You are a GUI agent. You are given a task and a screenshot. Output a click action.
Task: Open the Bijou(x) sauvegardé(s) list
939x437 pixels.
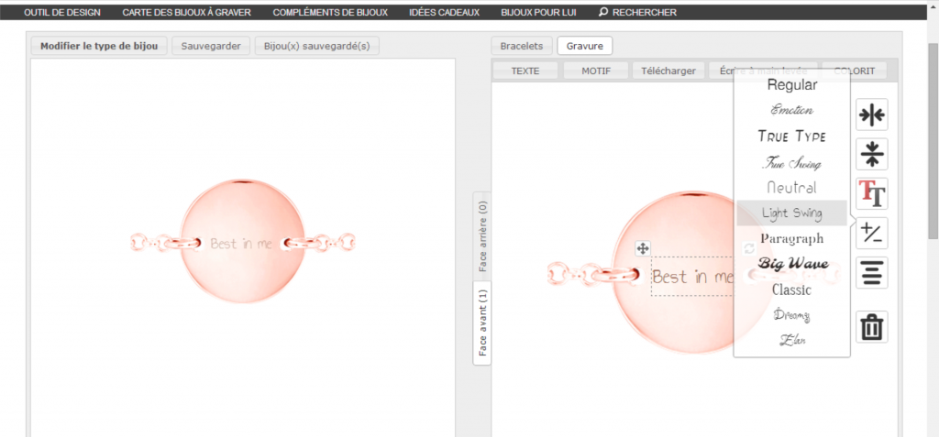pos(316,46)
